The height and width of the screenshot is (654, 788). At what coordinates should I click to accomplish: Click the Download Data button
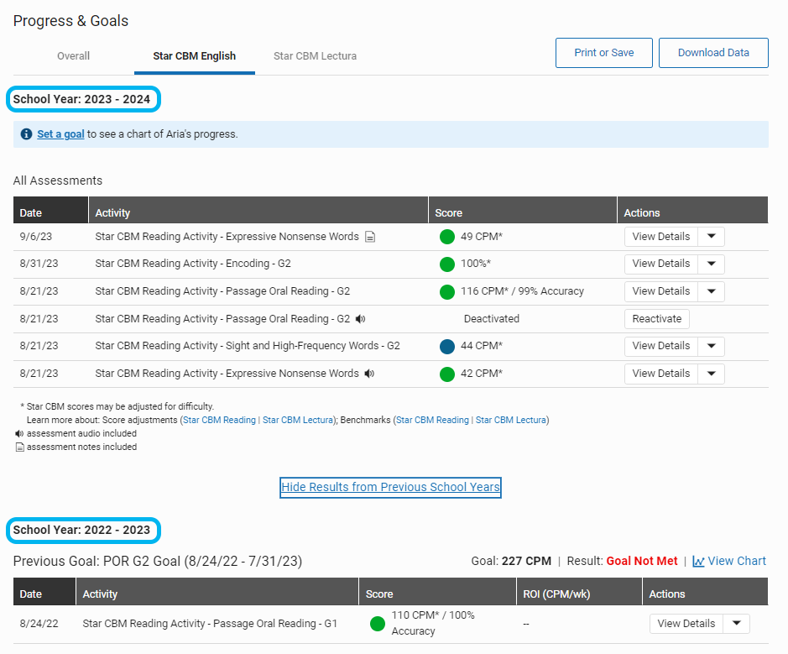(x=713, y=53)
